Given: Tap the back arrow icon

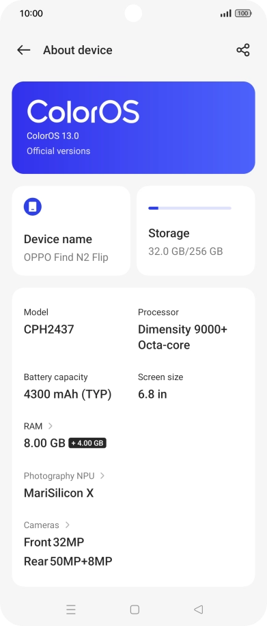Looking at the screenshot, I should coord(23,50).
